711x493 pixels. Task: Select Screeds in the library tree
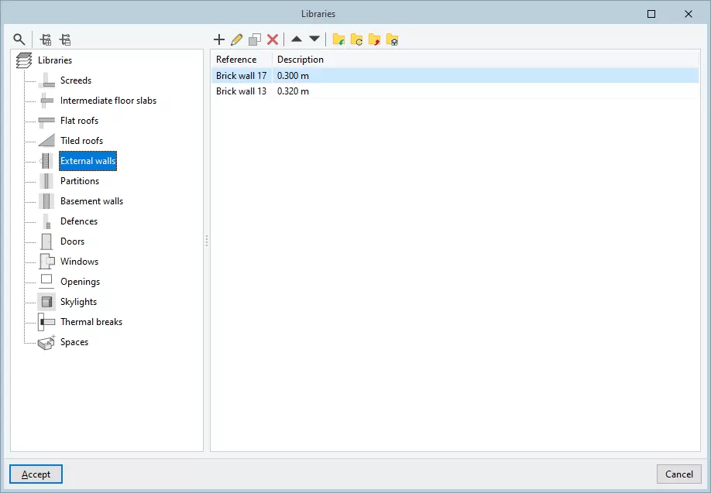(x=76, y=80)
